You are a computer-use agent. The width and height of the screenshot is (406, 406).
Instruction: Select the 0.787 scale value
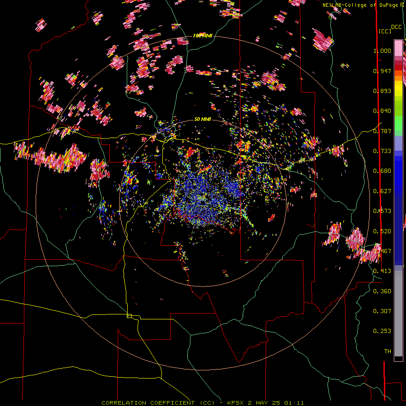click(x=382, y=131)
